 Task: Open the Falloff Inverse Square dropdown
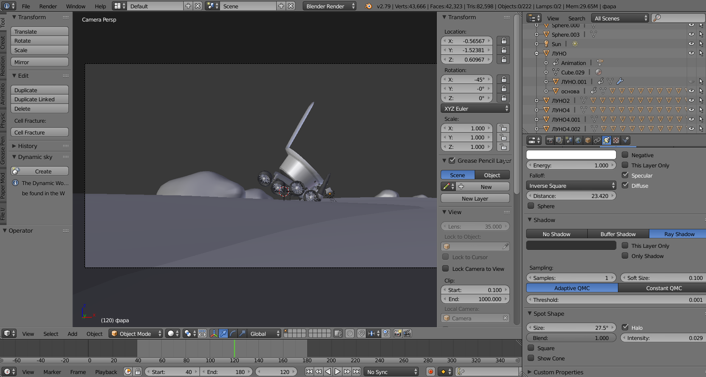tap(571, 185)
